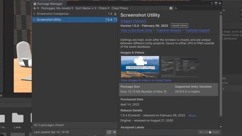Close the Package Manager window

[220, 3]
